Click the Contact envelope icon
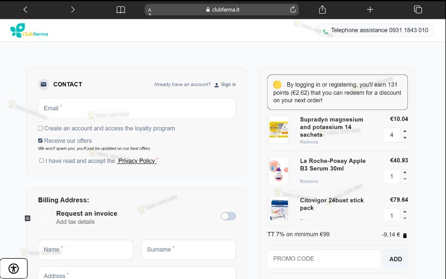Screen dimensions: 446x279 pyautogui.click(x=44, y=84)
